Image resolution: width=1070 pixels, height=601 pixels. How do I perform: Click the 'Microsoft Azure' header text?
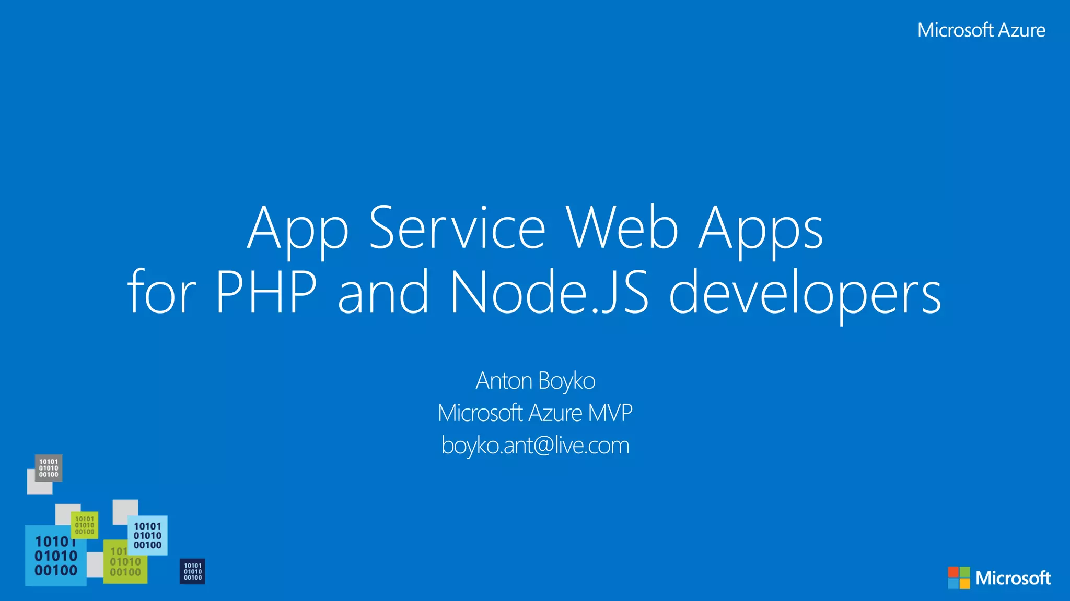coord(981,30)
